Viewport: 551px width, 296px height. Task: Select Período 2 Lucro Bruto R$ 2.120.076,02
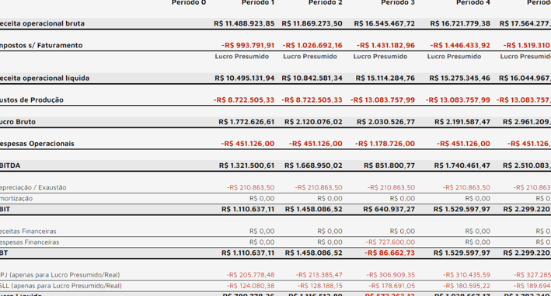tap(313, 122)
